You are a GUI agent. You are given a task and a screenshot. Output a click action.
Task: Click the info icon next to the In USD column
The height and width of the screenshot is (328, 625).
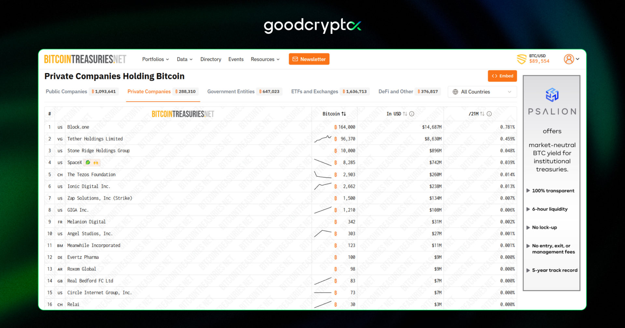412,114
